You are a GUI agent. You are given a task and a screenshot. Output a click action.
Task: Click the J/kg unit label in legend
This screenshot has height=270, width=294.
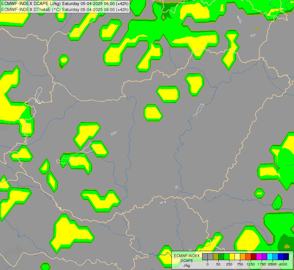187,265
